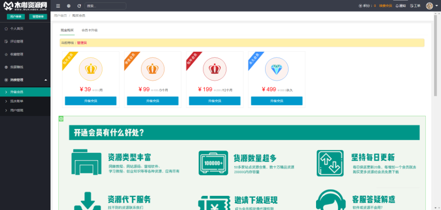This screenshot has width=441, height=210.
Task: Open the 工单 tickets icon
Action: 415,6
